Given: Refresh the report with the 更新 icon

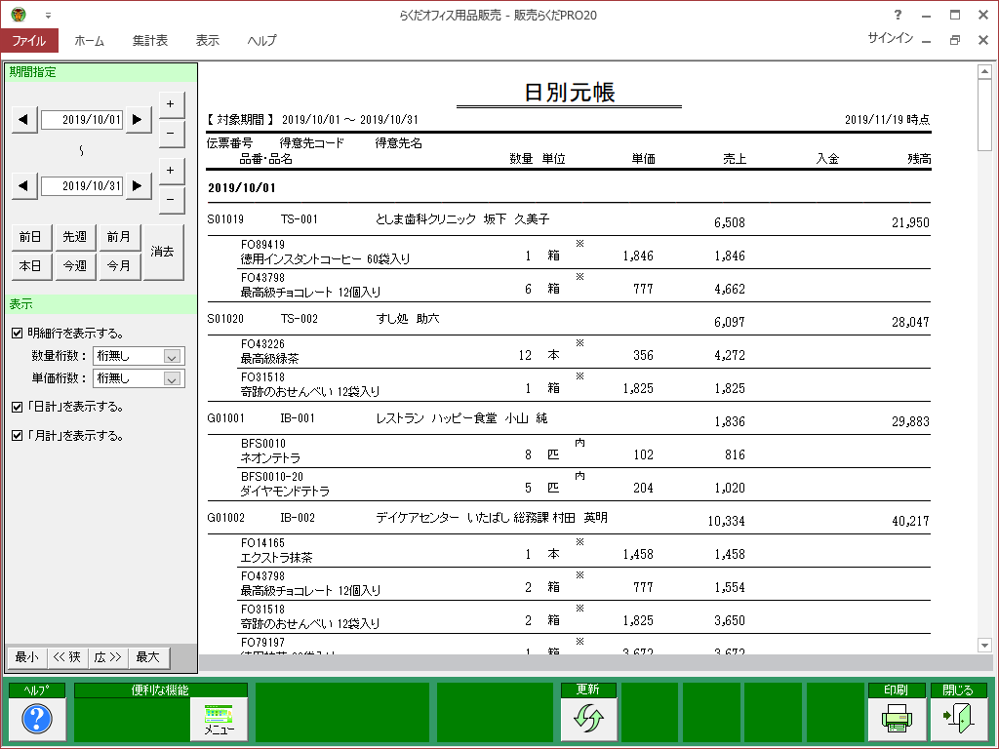Looking at the screenshot, I should tap(588, 719).
